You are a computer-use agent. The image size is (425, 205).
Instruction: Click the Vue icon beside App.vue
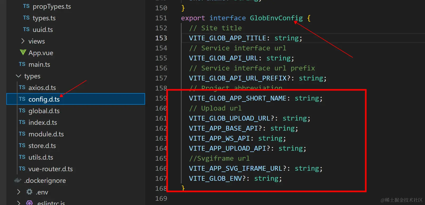pos(23,53)
